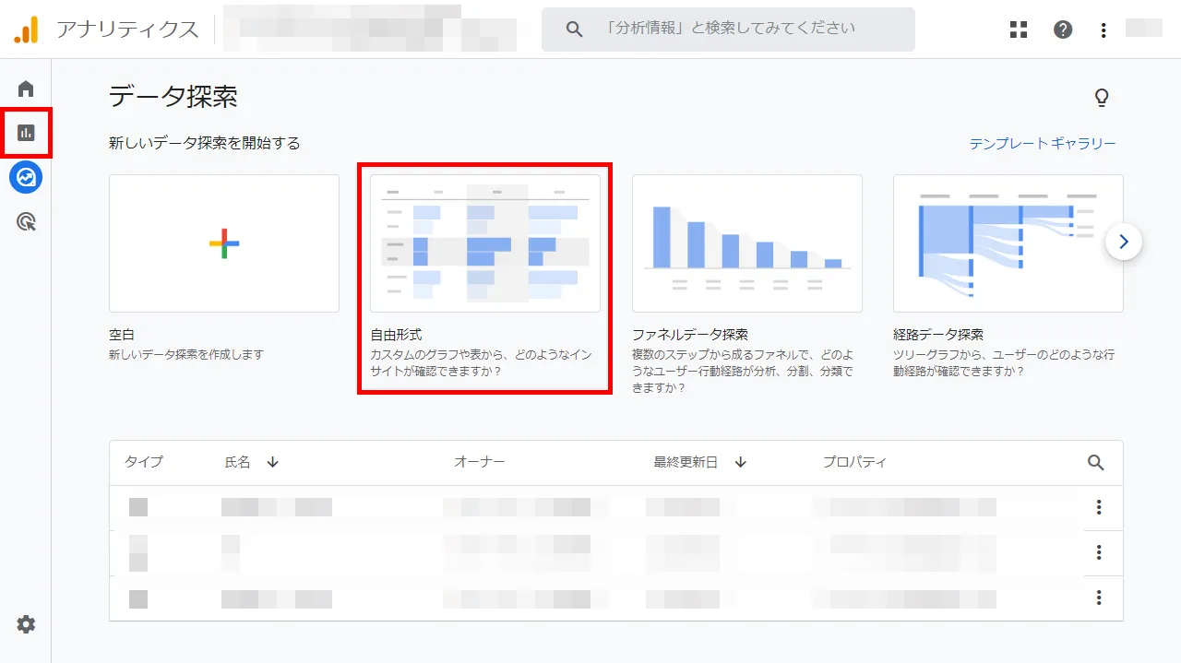The height and width of the screenshot is (663, 1181).
Task: Open the Reports bar-chart icon in sidebar
Action: (26, 133)
